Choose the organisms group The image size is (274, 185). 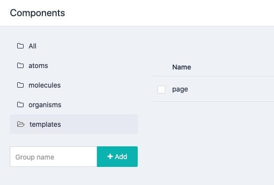pos(45,105)
